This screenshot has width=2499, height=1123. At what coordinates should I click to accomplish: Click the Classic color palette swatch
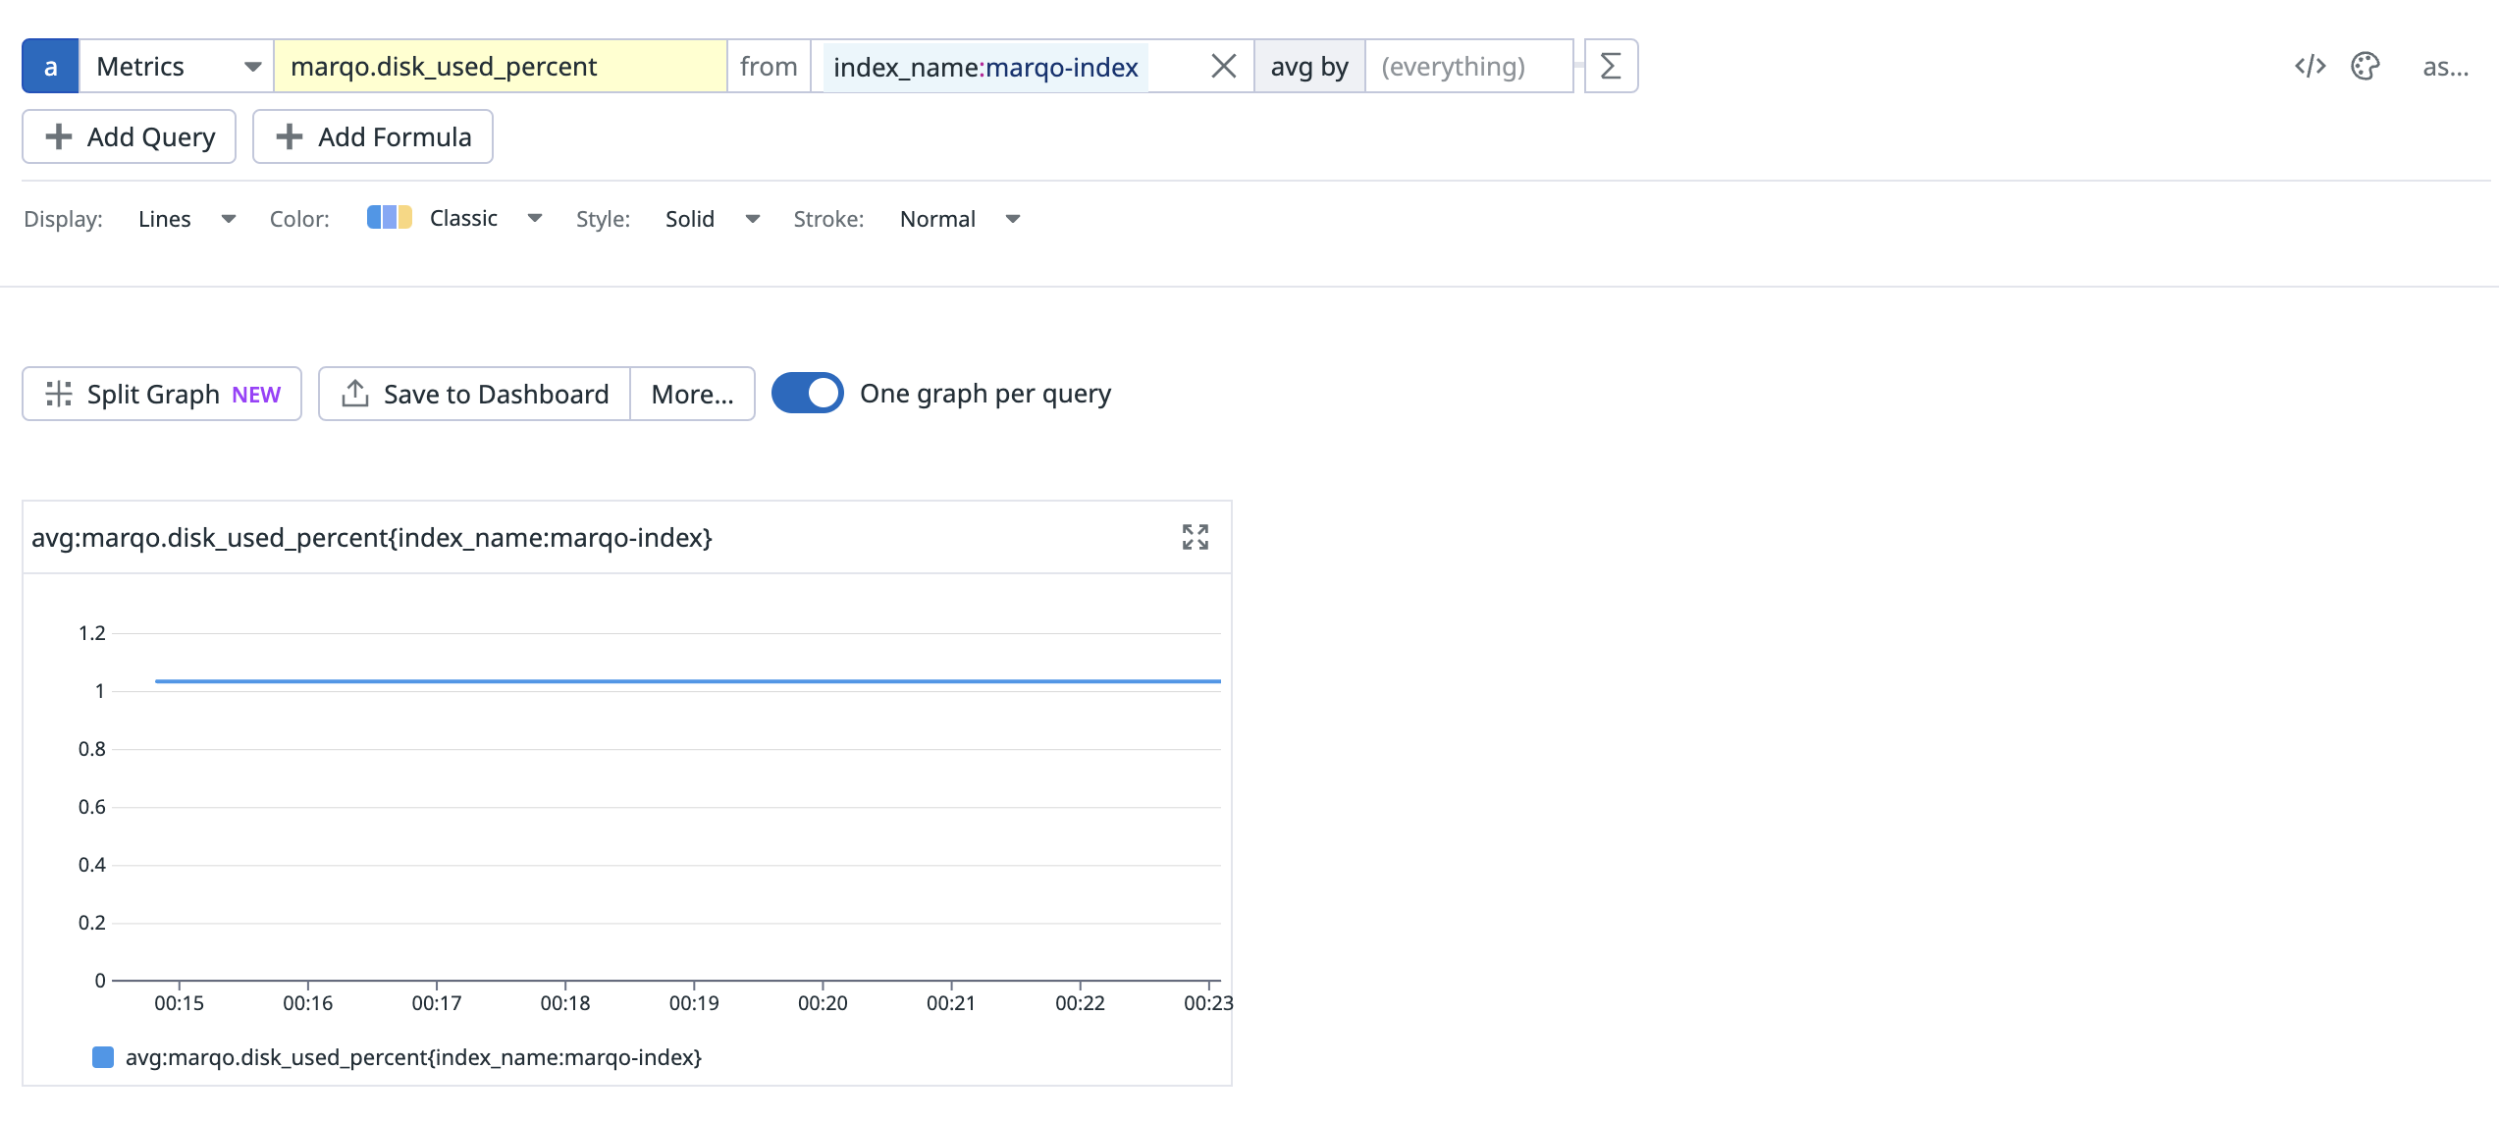390,218
